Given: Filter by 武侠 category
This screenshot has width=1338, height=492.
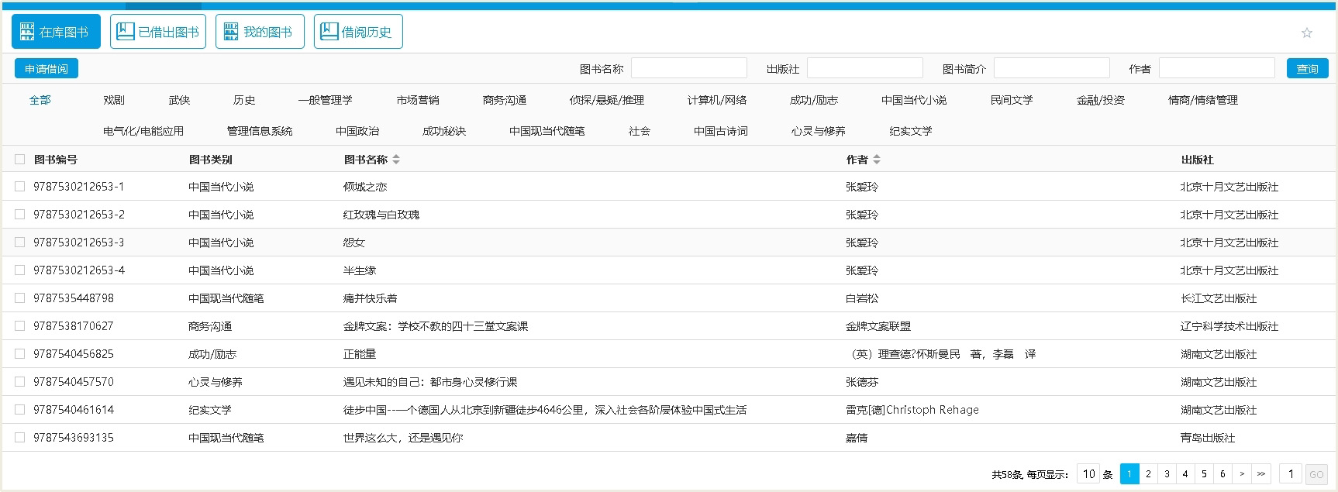Looking at the screenshot, I should pos(179,100).
